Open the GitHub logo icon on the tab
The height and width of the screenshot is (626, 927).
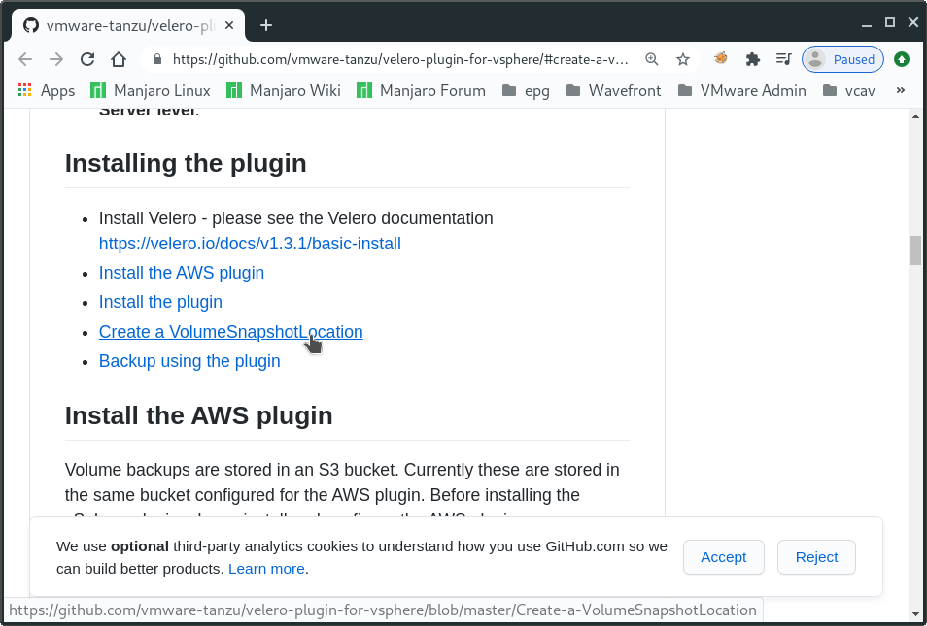click(30, 24)
